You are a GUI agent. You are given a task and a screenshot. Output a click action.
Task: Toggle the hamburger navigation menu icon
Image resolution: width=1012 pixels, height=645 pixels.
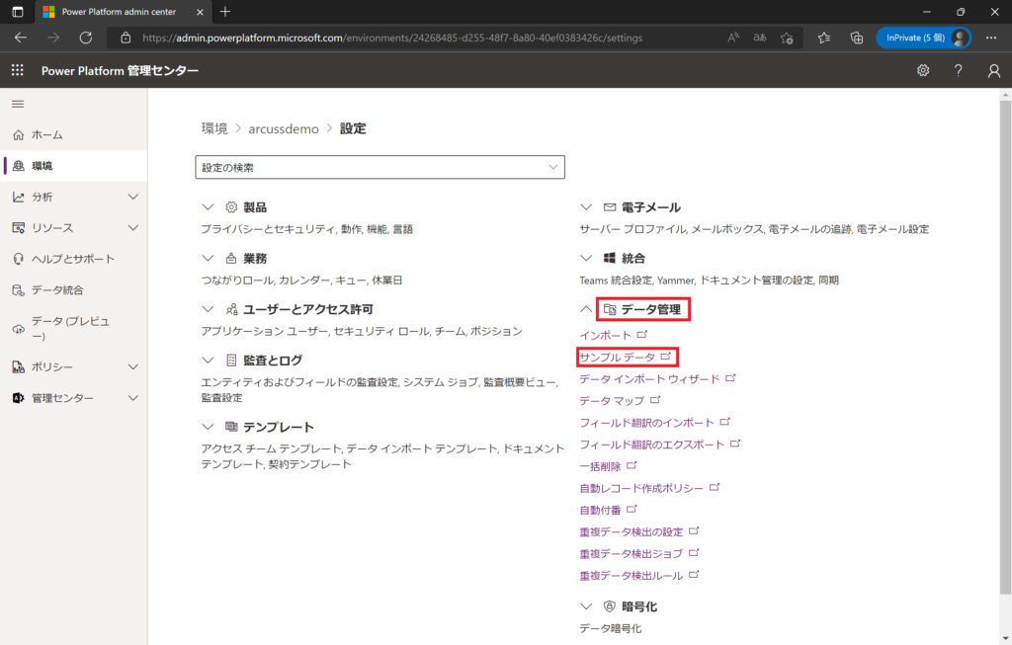[x=18, y=104]
